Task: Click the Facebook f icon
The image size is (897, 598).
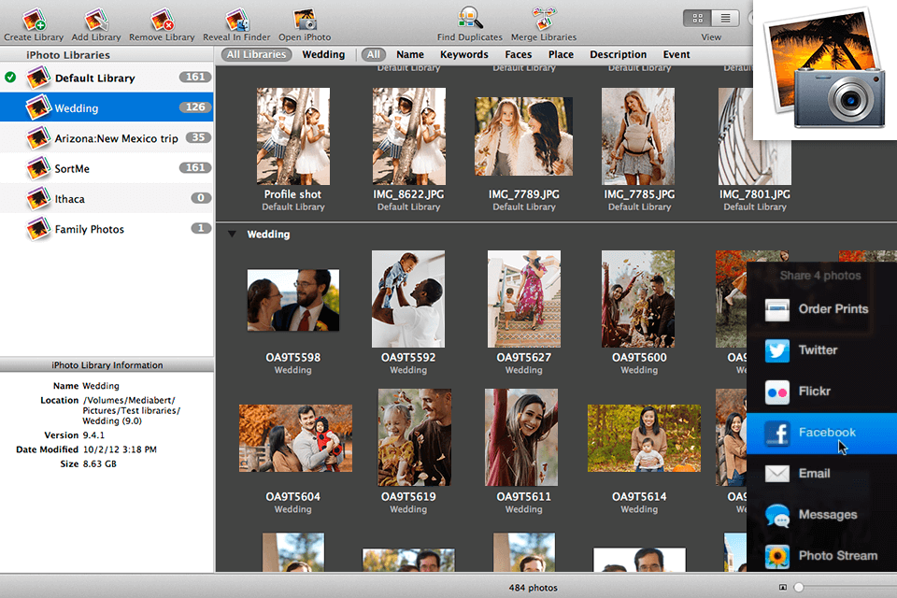Action: (x=776, y=434)
